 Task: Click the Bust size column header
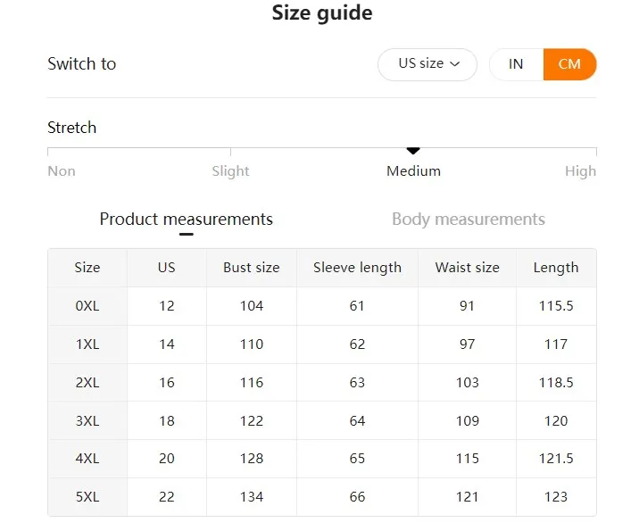[x=252, y=268]
